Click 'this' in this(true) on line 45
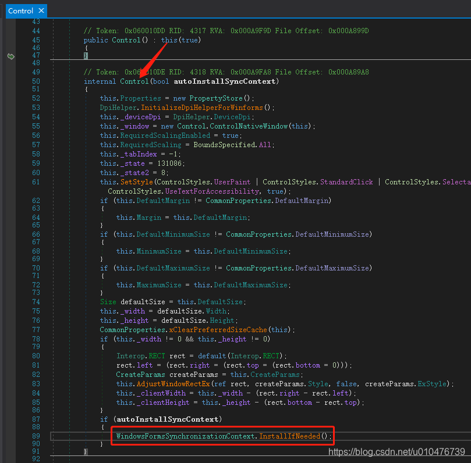The image size is (471, 463). [x=169, y=40]
